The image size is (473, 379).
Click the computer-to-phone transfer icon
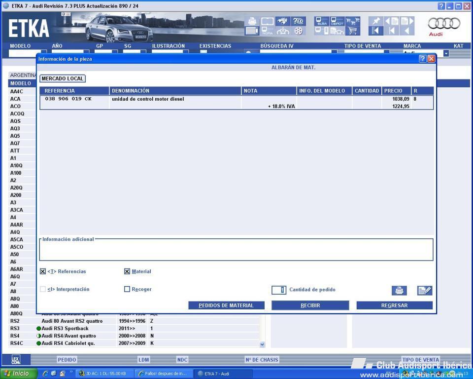pyautogui.click(x=322, y=31)
